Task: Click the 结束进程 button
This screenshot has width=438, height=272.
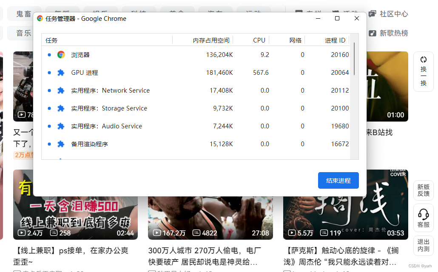Action: pos(338,180)
